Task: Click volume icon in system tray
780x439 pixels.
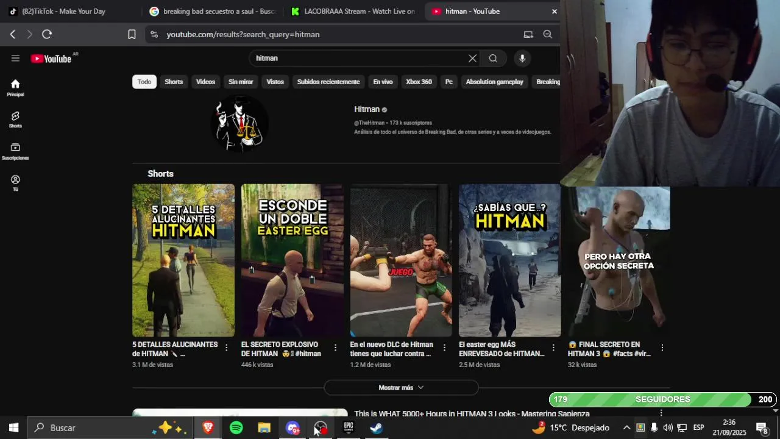Action: point(668,428)
